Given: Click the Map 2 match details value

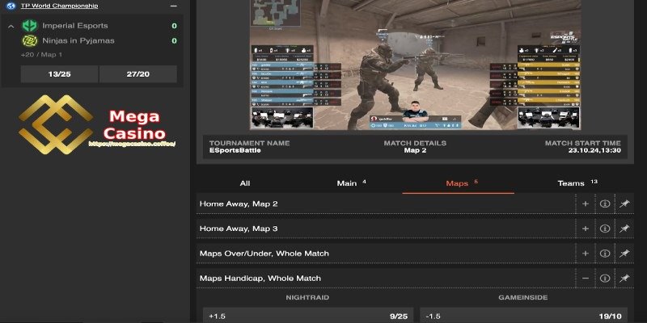Looking at the screenshot, I should click(x=415, y=151).
